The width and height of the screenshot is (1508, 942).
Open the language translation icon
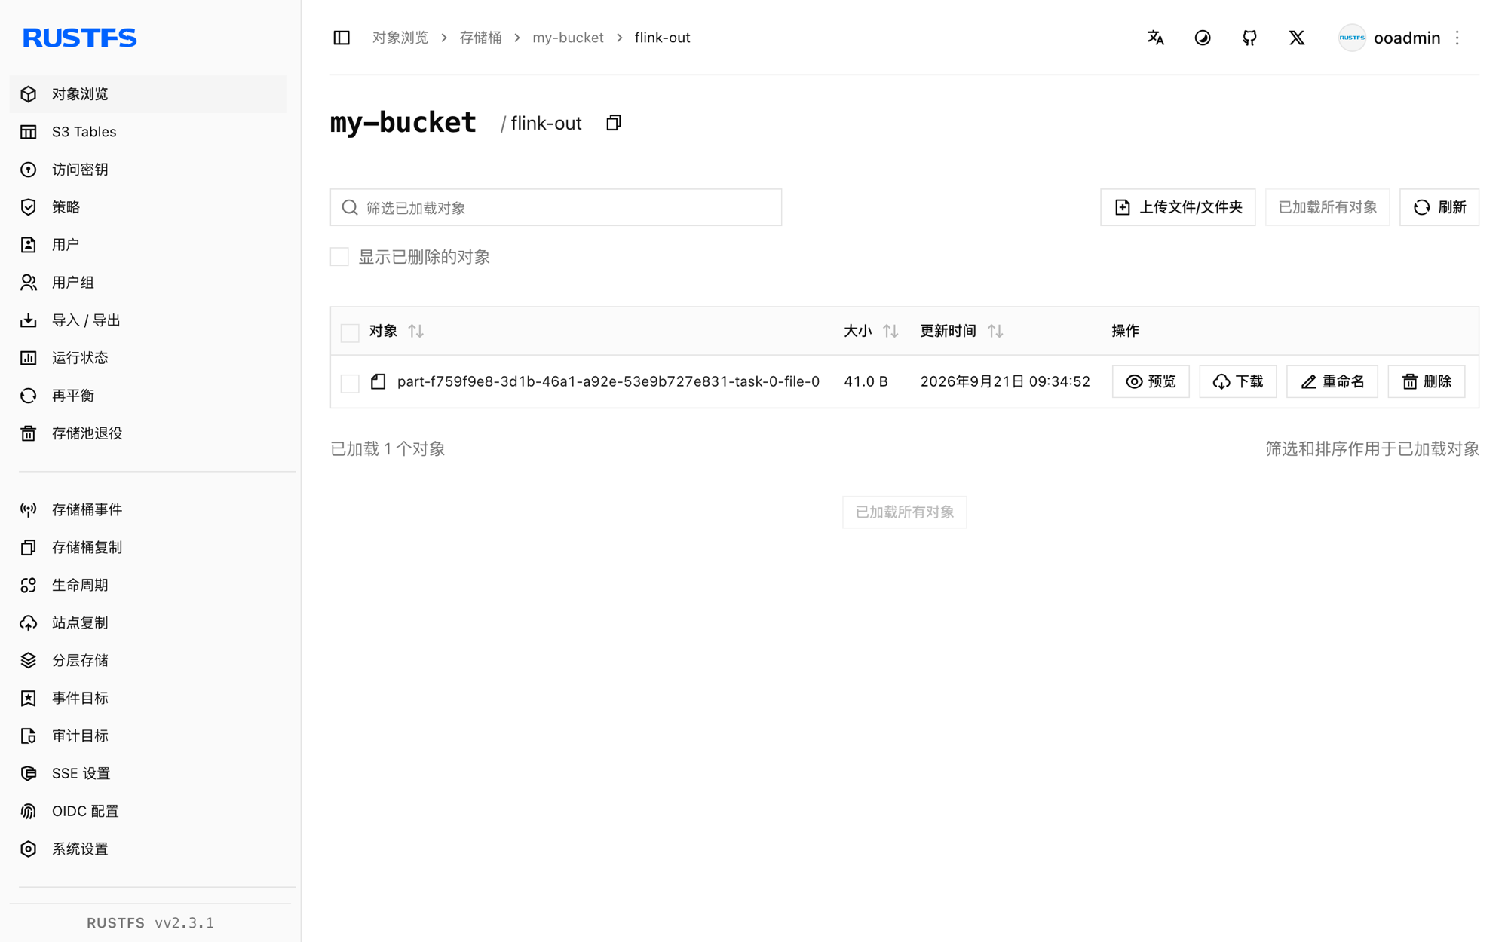1155,38
